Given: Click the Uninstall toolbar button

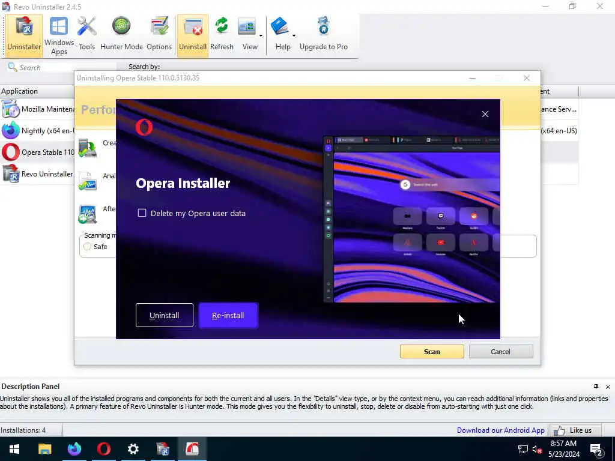Looking at the screenshot, I should pyautogui.click(x=193, y=35).
